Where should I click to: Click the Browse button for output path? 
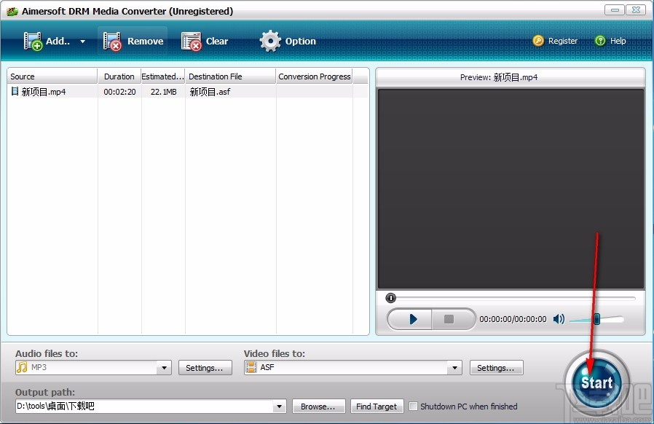318,407
